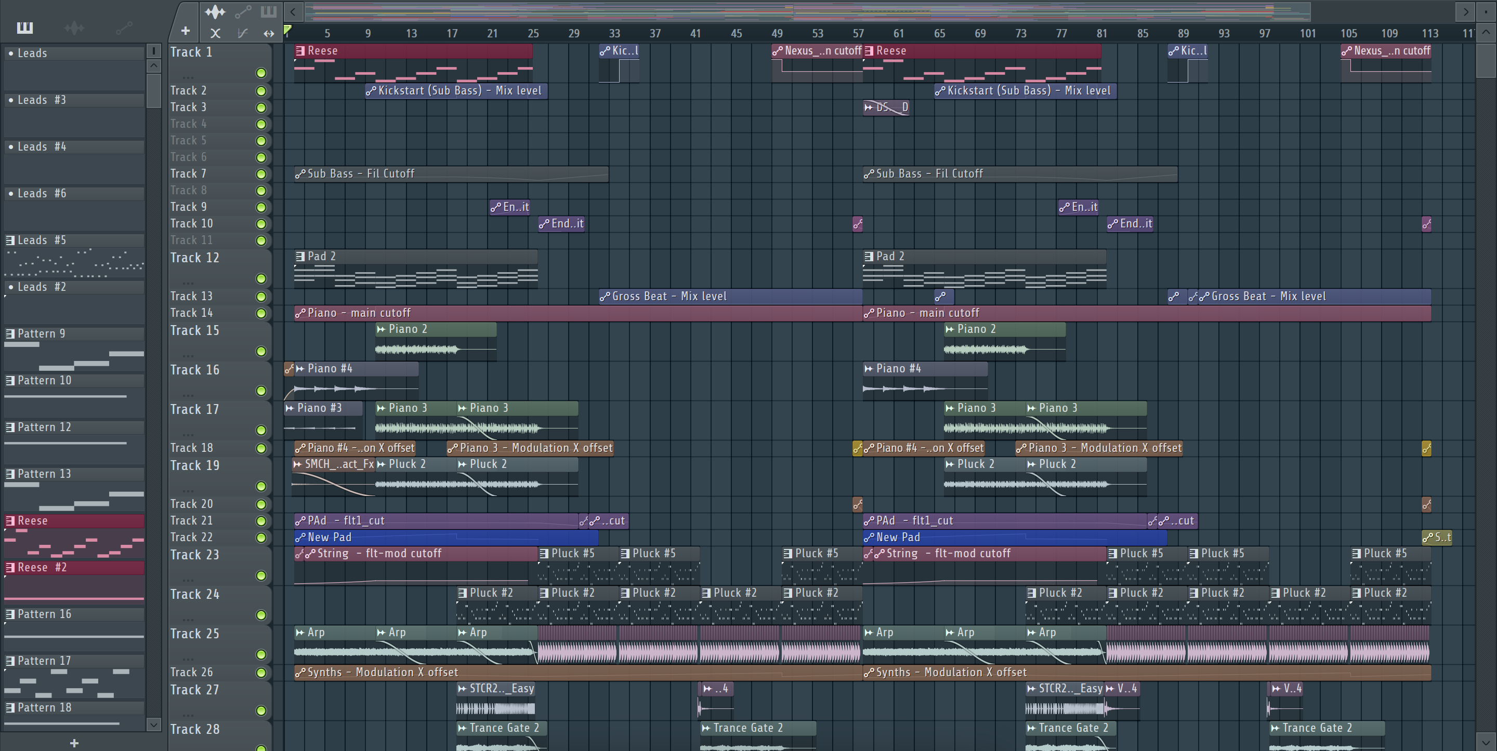Screen dimensions: 1497x751
Task: Show pattern clips in the picker panel
Action: coord(25,28)
